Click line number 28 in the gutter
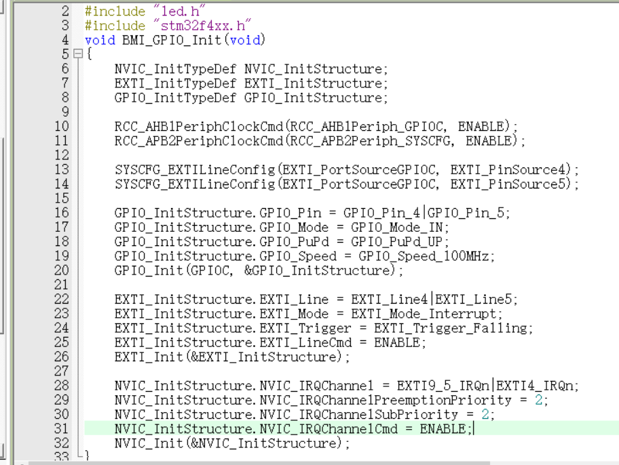619x465 pixels. 62,385
